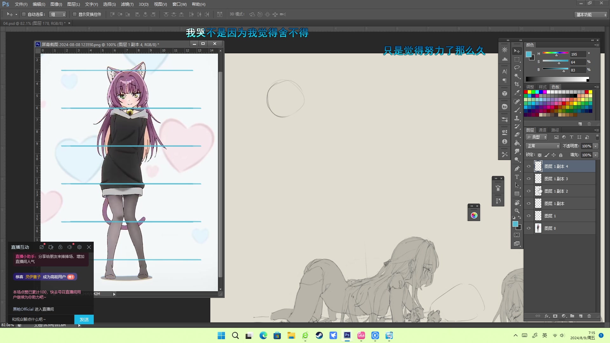Screen dimensions: 610x343
Task: Select the Clone Stamp tool
Action: tap(517, 118)
